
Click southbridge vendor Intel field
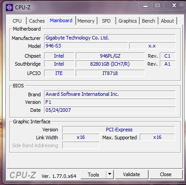coord(59,64)
